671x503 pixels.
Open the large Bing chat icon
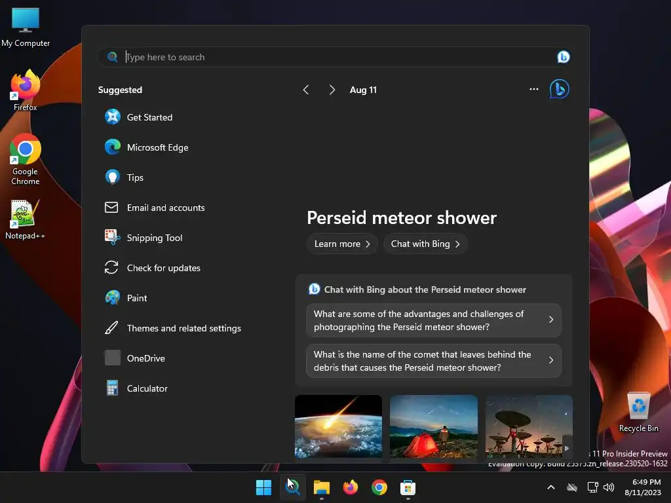point(560,89)
